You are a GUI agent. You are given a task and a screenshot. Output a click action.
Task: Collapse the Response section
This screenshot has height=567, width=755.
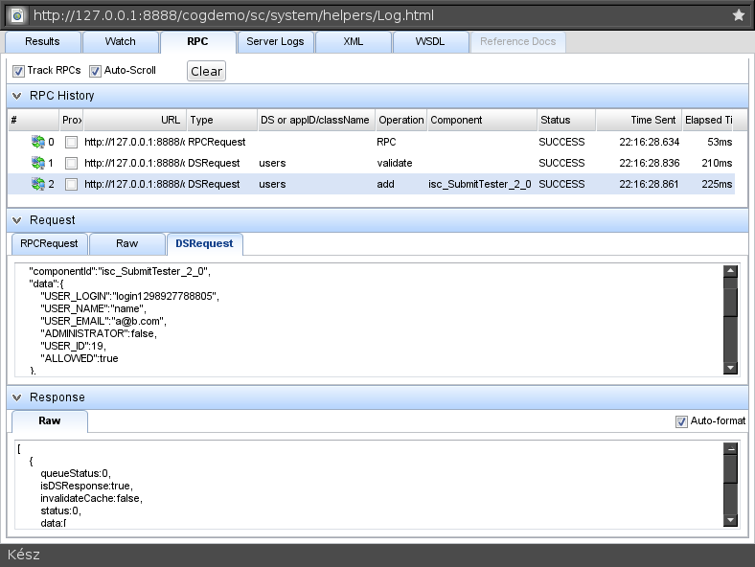point(17,397)
